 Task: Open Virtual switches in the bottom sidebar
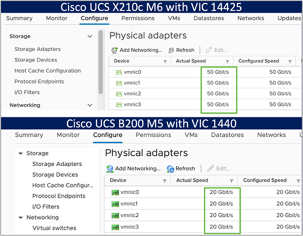tap(54, 228)
